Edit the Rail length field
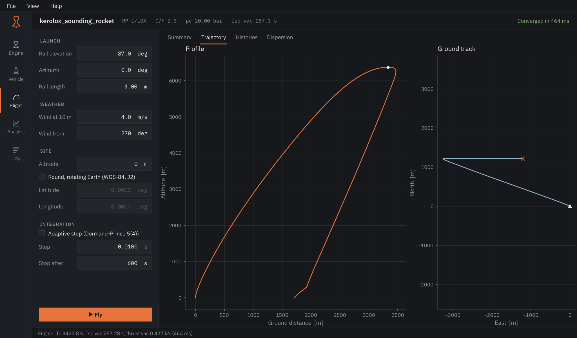577x338 pixels. (x=115, y=86)
